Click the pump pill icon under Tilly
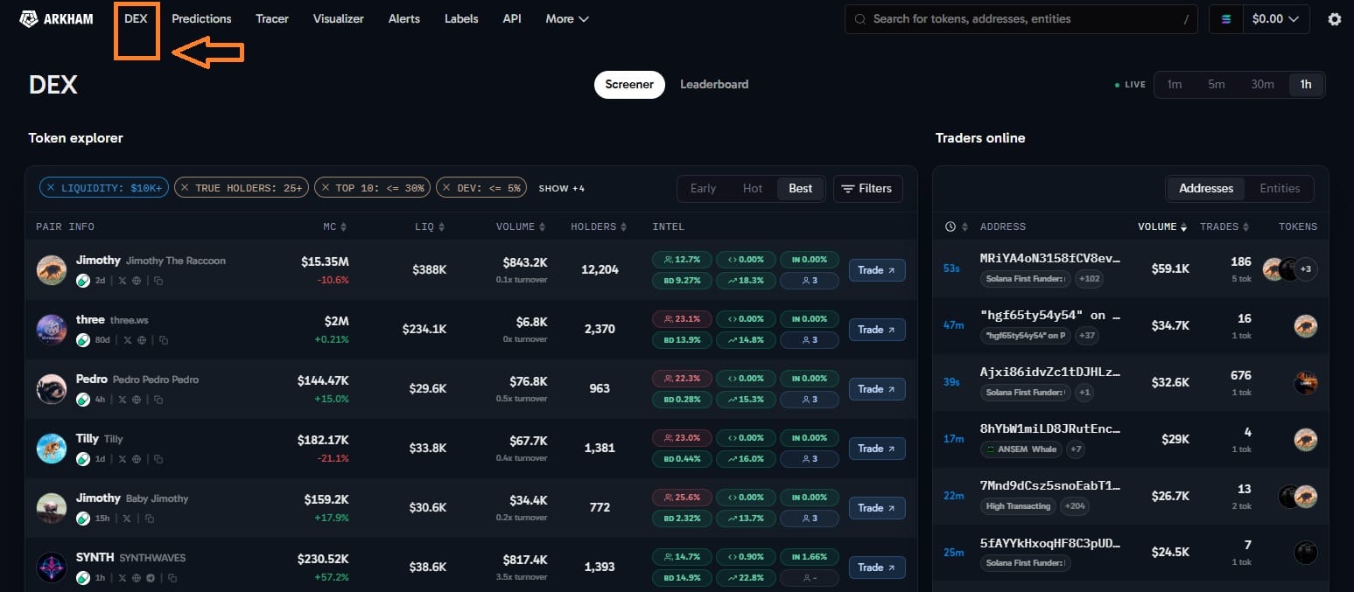 pyautogui.click(x=83, y=458)
